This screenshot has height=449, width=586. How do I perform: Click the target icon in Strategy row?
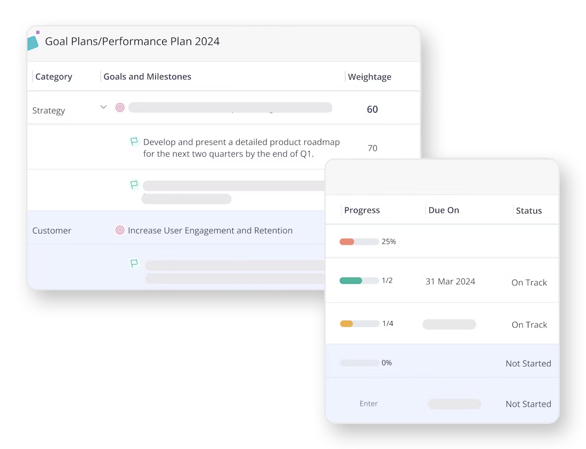pos(120,108)
